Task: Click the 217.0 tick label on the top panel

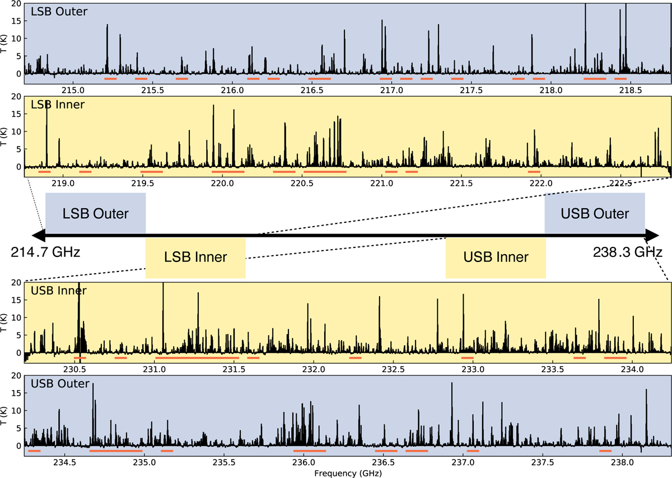Action: 392,90
